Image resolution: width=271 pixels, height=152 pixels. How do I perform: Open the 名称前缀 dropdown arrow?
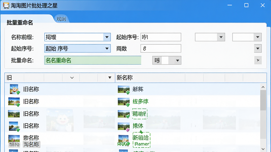(x=107, y=37)
